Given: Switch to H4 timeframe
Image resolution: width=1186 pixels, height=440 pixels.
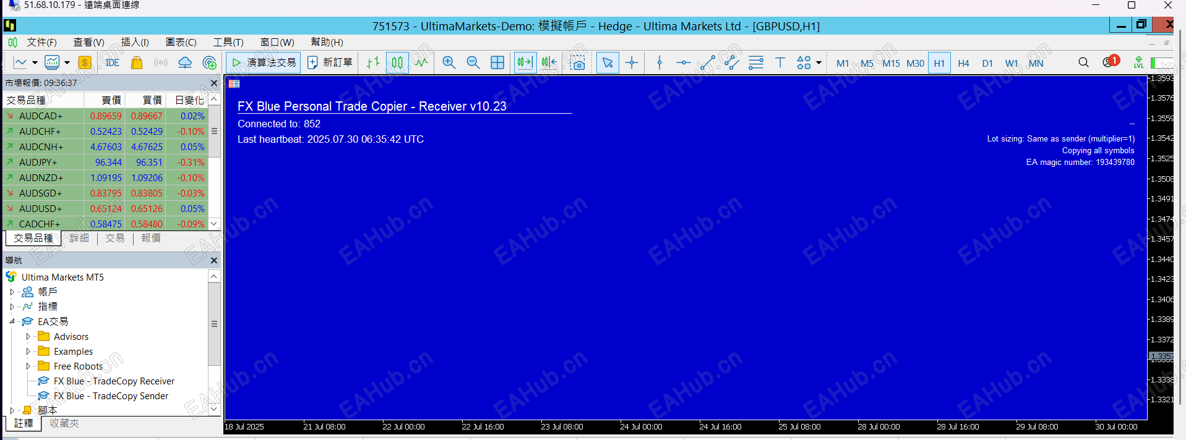Looking at the screenshot, I should pos(963,63).
